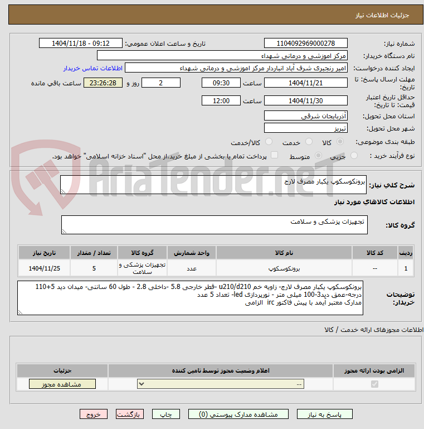
Task: Click the ردیف column header
Action: click(406, 253)
